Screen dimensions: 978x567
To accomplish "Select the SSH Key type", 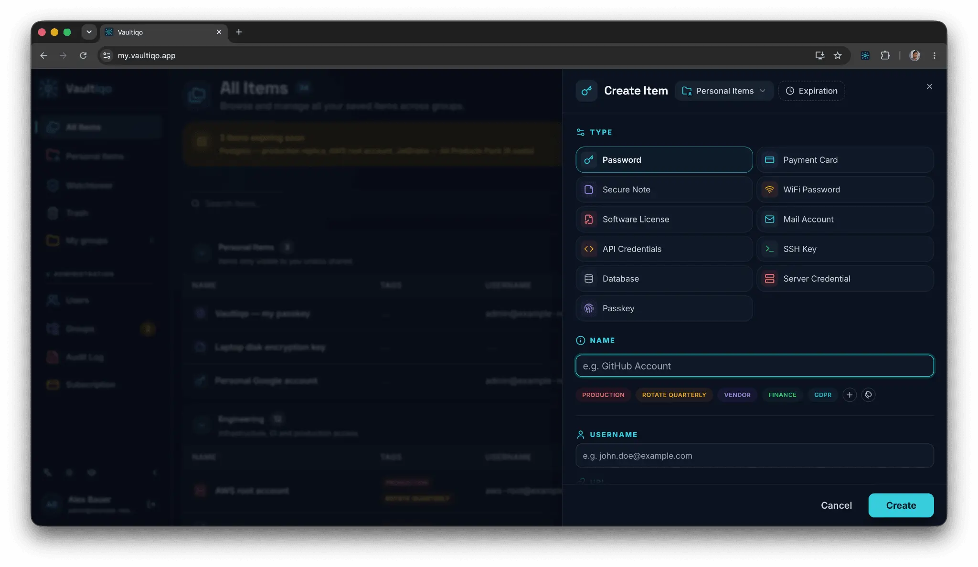I will 845,249.
